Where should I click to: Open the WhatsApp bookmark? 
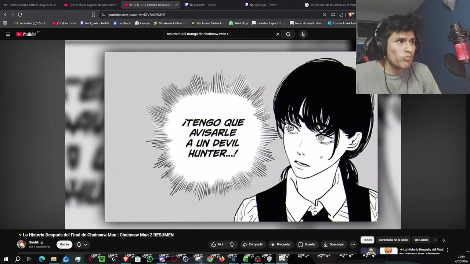(238, 23)
